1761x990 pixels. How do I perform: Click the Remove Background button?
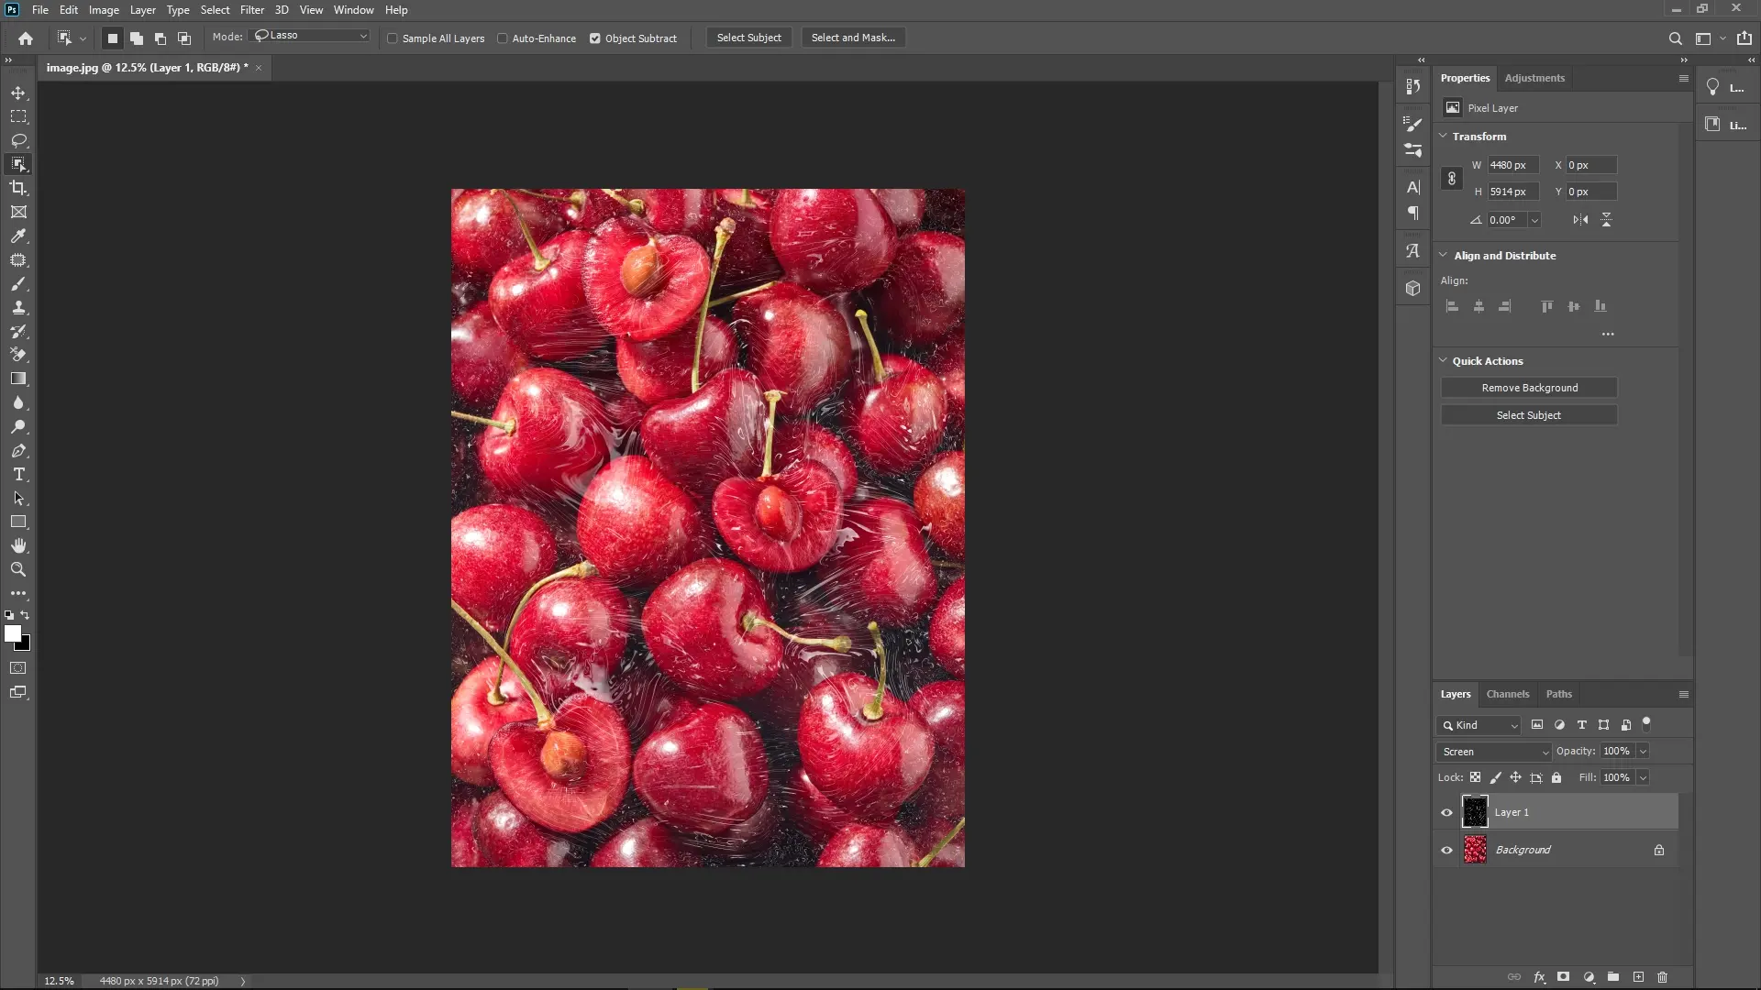click(x=1529, y=387)
